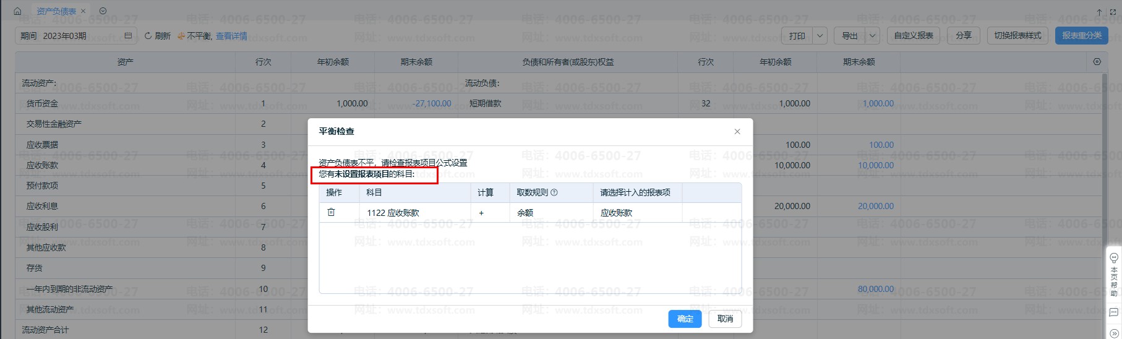Click the 确定 button

pos(685,319)
